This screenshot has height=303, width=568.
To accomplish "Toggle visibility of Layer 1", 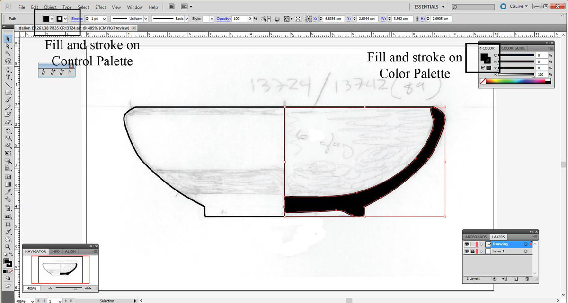I will pyautogui.click(x=467, y=251).
